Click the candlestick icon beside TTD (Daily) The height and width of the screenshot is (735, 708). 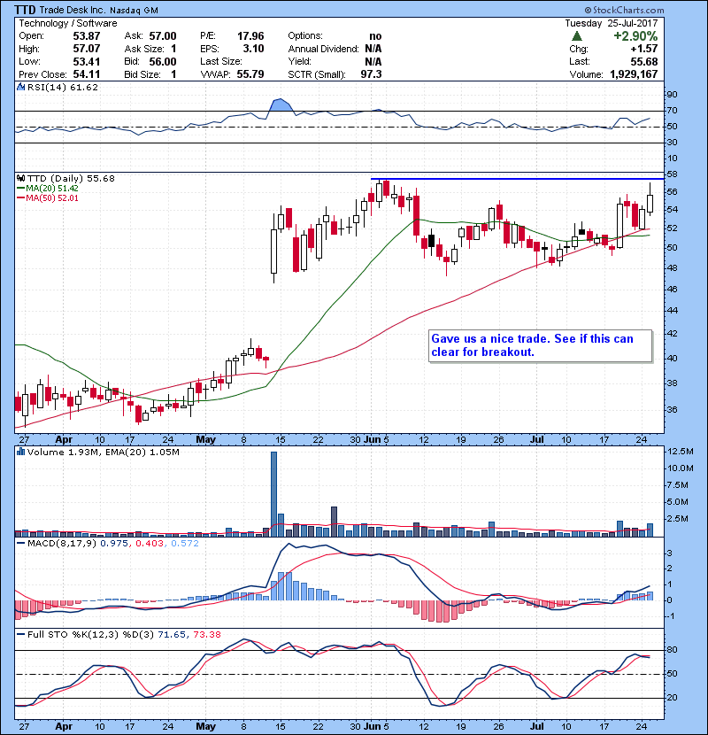[20, 178]
